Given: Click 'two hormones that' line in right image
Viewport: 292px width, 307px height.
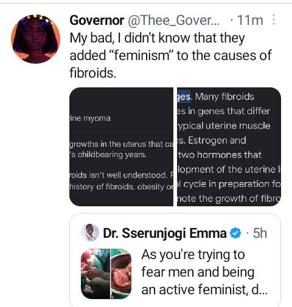Looking at the screenshot, I should point(220,155).
